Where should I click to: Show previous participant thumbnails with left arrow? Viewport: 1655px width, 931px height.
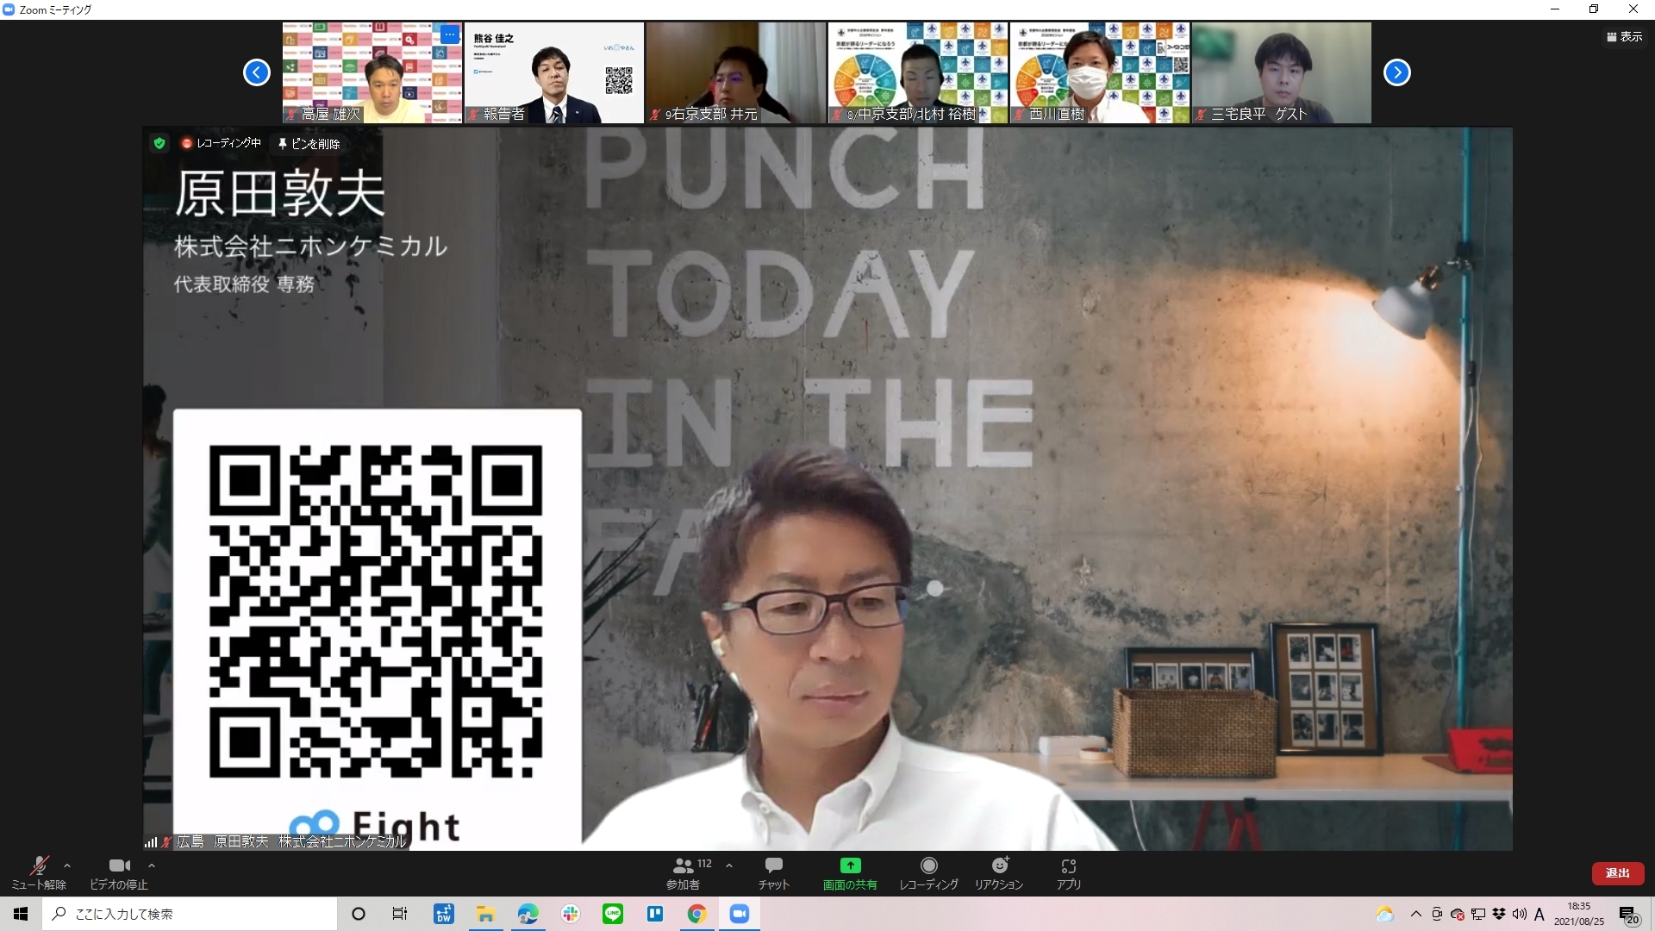(257, 72)
